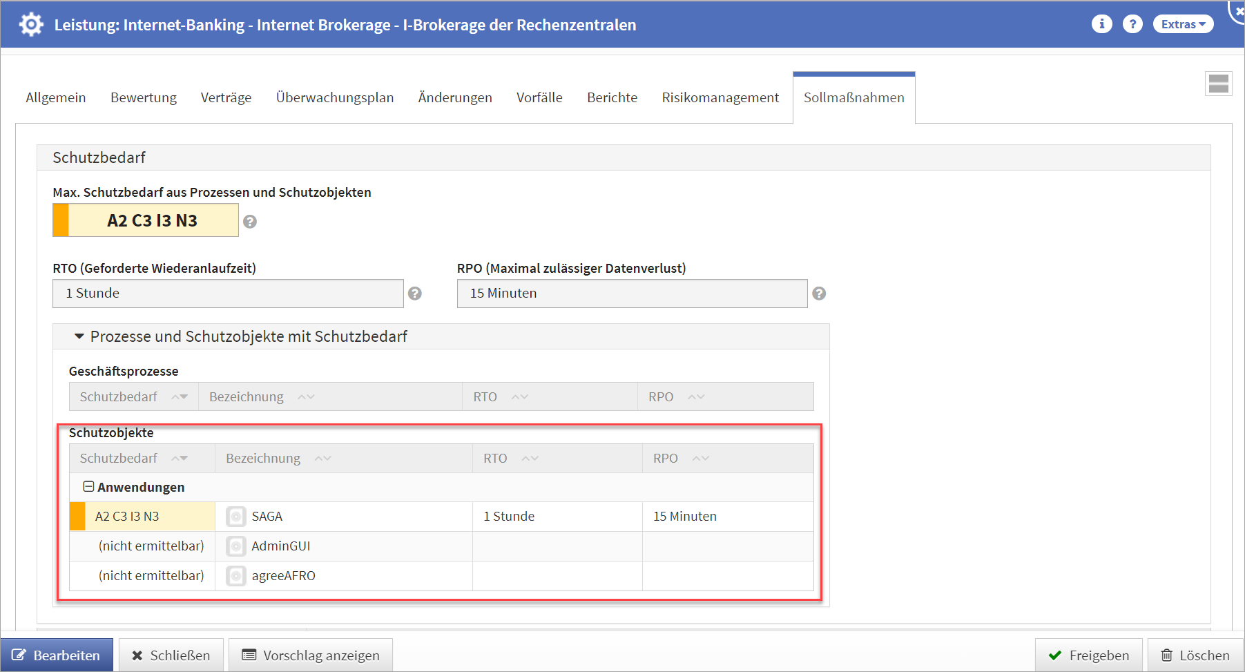The width and height of the screenshot is (1245, 672).
Task: Collapse Prozesse und Schutzobjekte mit Schutzbedarf section
Action: (x=79, y=336)
